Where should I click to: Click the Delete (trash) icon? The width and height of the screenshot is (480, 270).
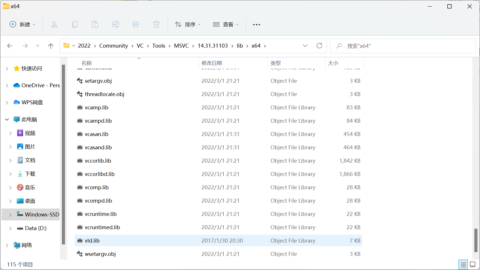[156, 24]
